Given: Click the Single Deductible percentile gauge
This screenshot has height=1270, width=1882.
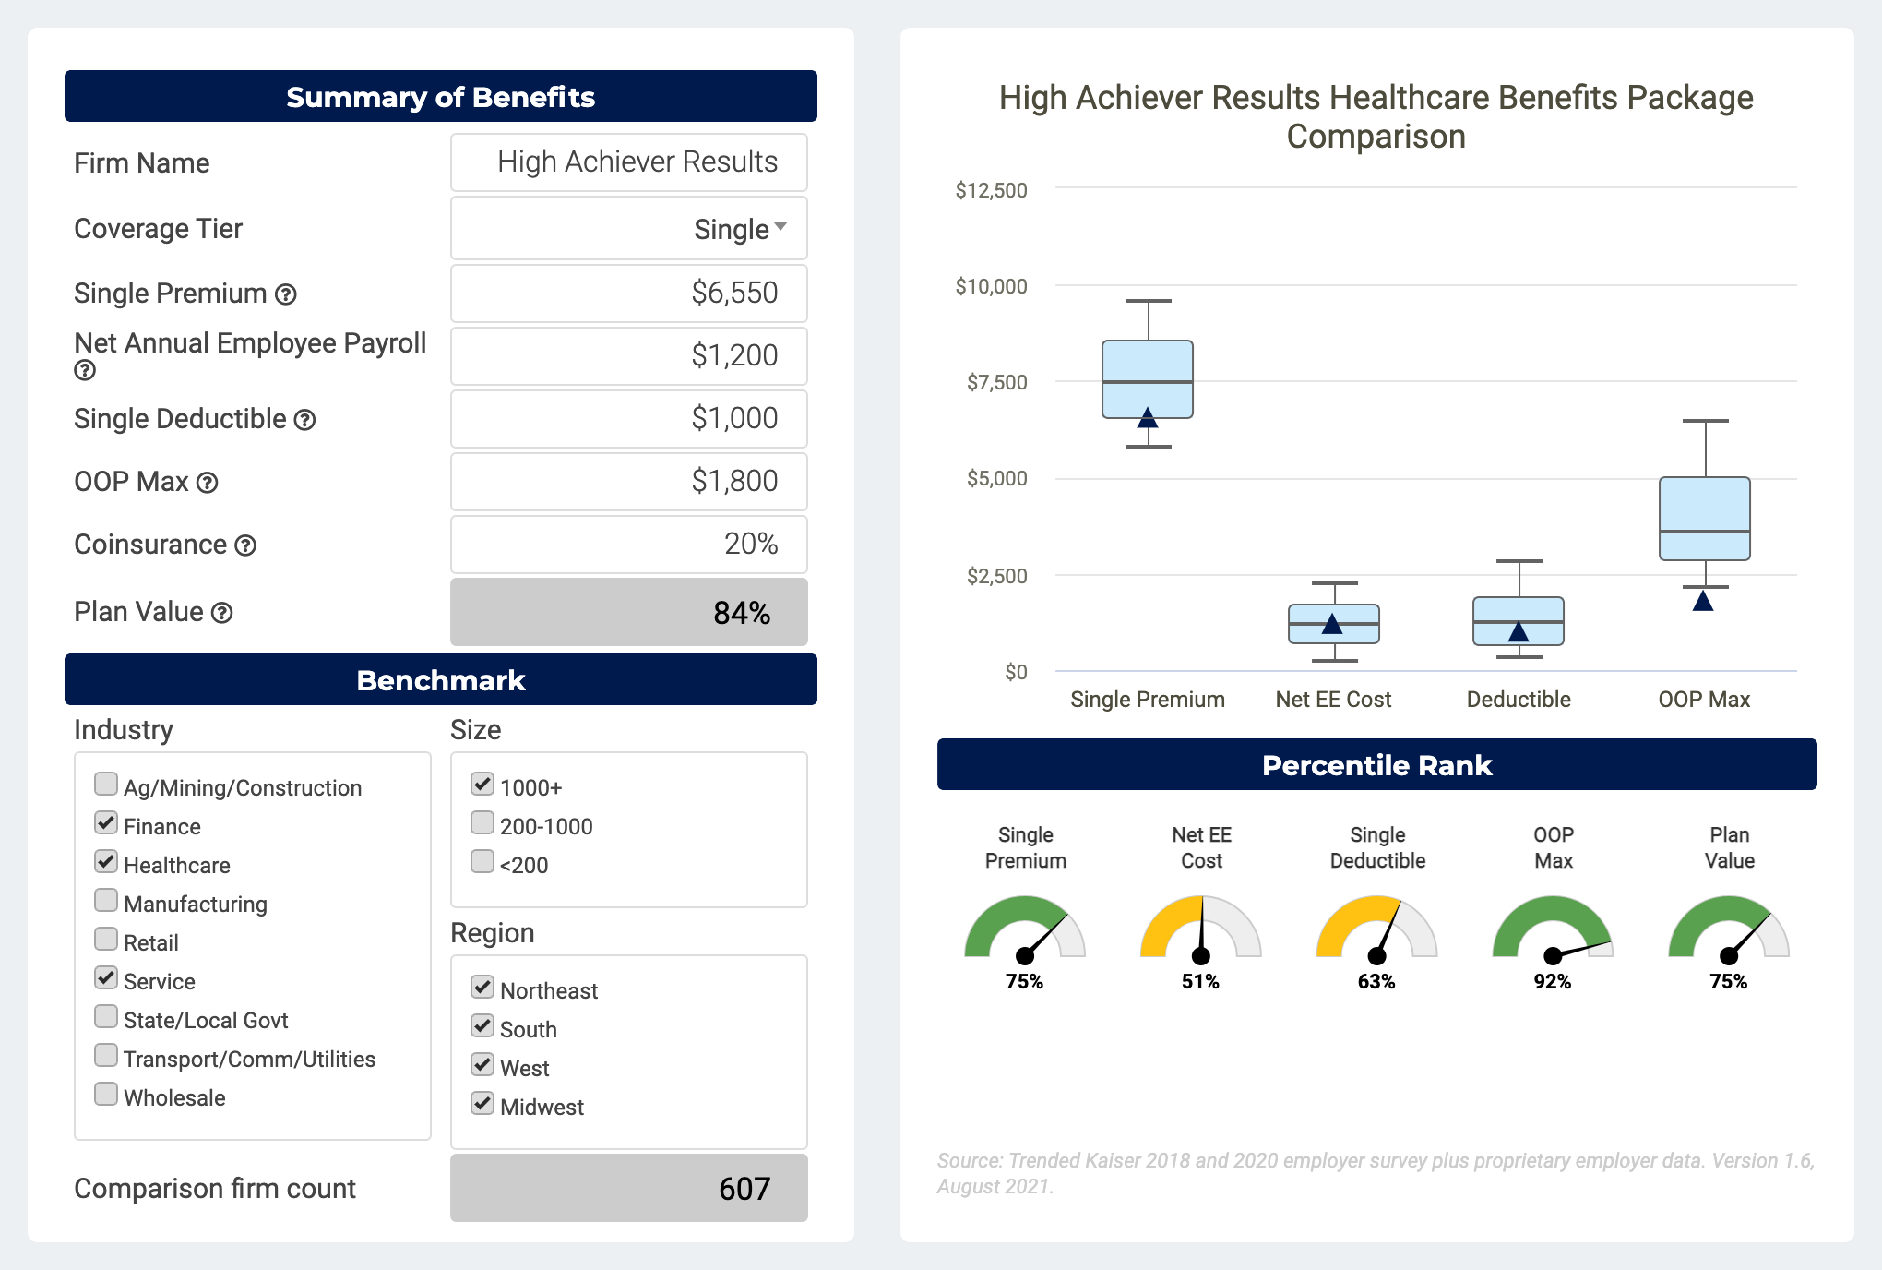Looking at the screenshot, I should coord(1376,929).
